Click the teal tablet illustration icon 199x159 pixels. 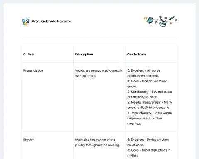coord(150,20)
